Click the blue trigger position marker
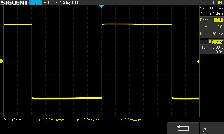Screen dimensions: 224x134 pyautogui.click(x=101, y=6)
